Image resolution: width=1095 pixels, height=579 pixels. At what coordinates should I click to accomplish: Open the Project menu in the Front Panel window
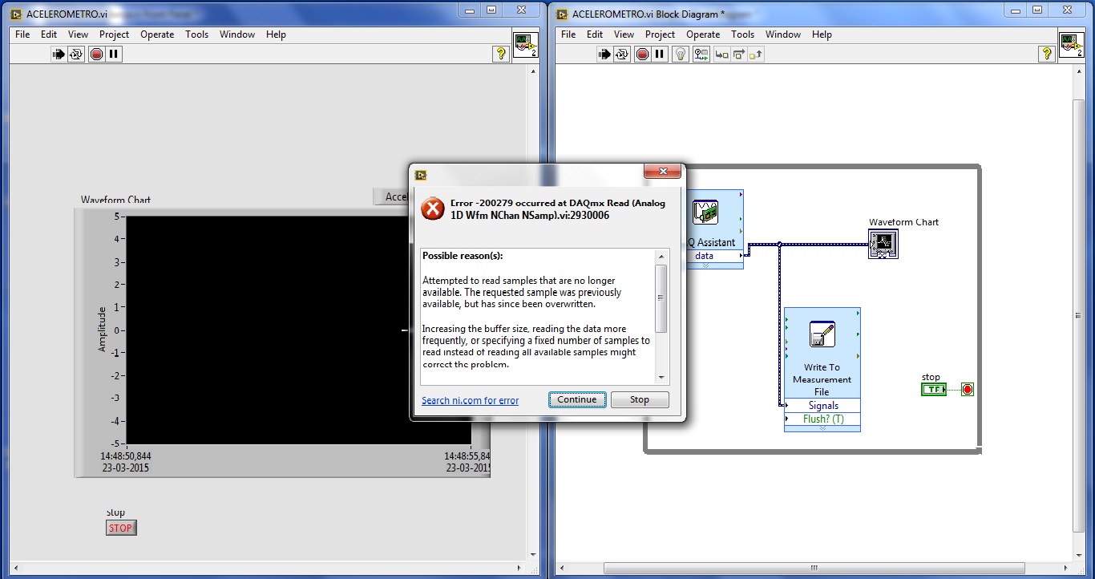[x=114, y=34]
